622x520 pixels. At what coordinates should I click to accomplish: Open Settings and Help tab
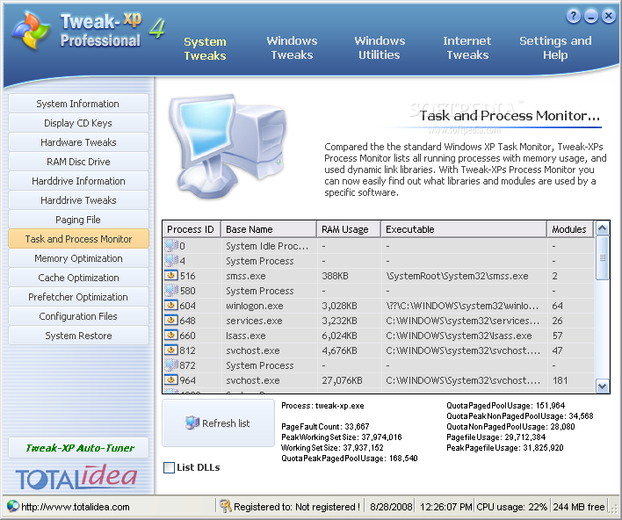tap(555, 48)
